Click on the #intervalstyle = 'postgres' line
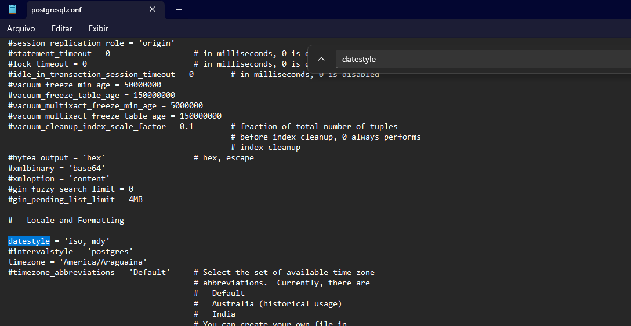This screenshot has width=631, height=326. click(x=71, y=251)
